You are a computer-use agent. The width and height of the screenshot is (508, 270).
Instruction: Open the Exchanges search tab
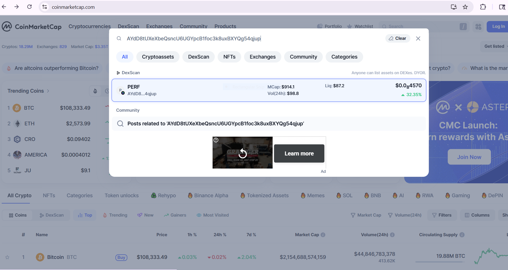coord(262,57)
